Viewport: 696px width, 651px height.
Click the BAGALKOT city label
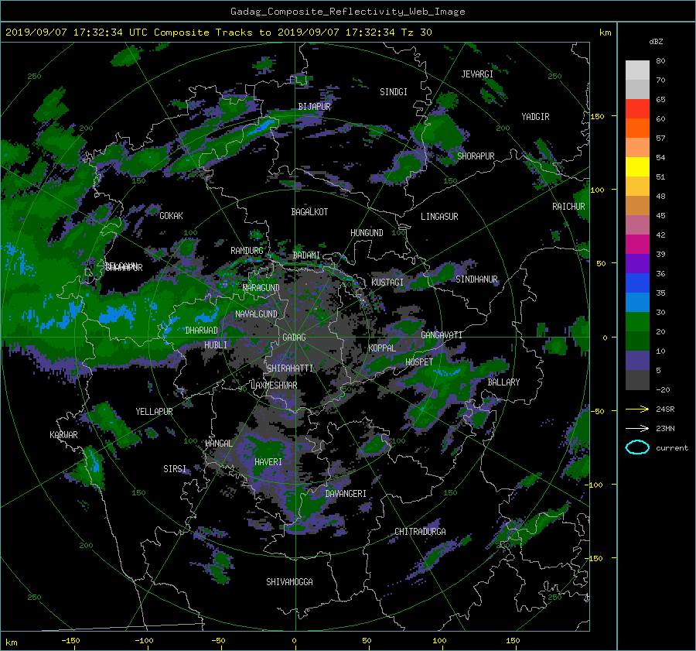click(x=309, y=212)
